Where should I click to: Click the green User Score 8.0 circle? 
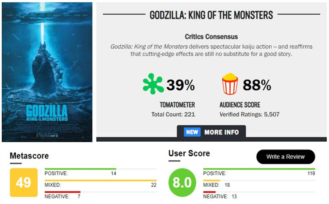[x=182, y=183]
